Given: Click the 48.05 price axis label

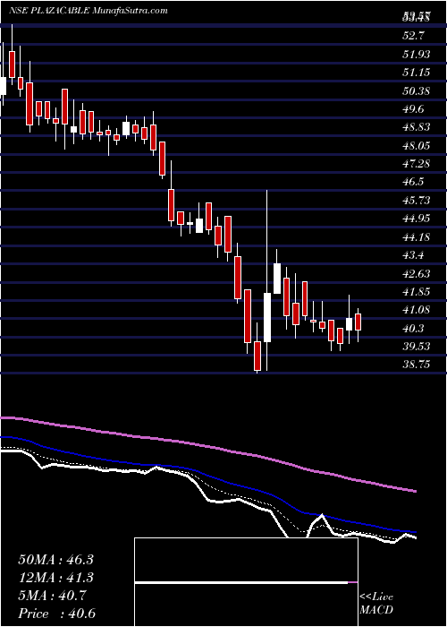Looking at the screenshot, I should pos(417,145).
